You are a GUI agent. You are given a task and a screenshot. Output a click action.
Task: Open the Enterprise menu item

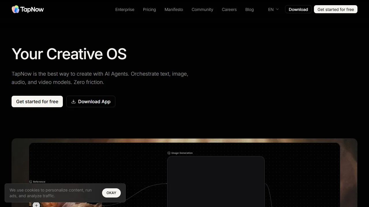pyautogui.click(x=125, y=9)
